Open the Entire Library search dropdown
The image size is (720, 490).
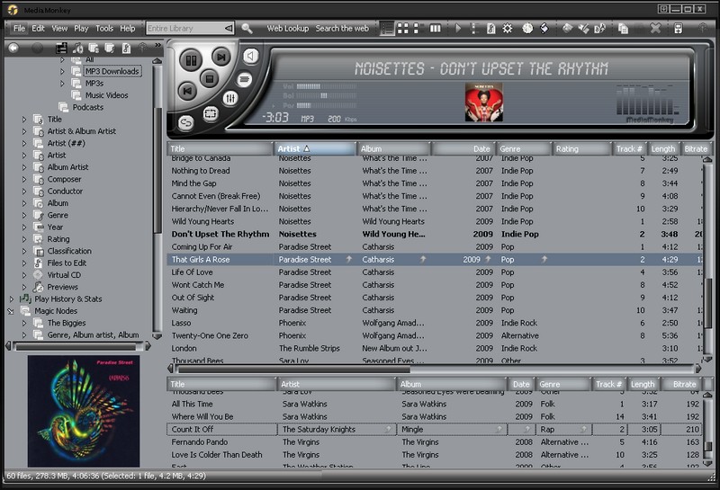point(229,29)
